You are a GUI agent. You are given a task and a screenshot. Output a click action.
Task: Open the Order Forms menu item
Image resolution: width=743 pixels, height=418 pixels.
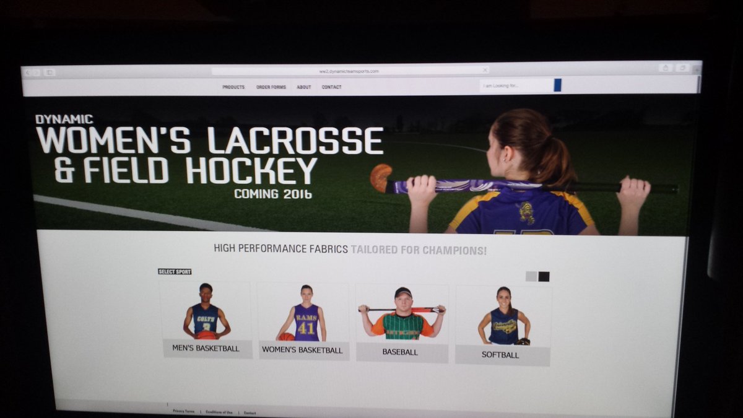point(271,87)
